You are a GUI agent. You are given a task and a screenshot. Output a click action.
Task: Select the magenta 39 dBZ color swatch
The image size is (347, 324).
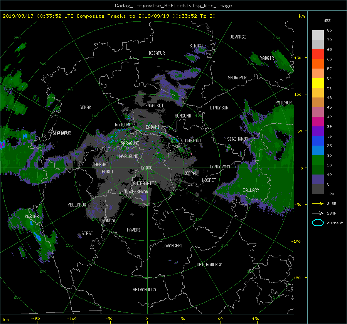pos(318,122)
